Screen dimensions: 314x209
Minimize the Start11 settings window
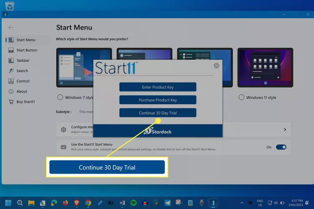click(x=284, y=14)
